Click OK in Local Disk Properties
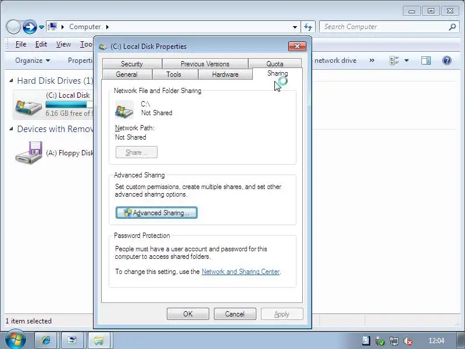465x349 pixels. [188, 314]
